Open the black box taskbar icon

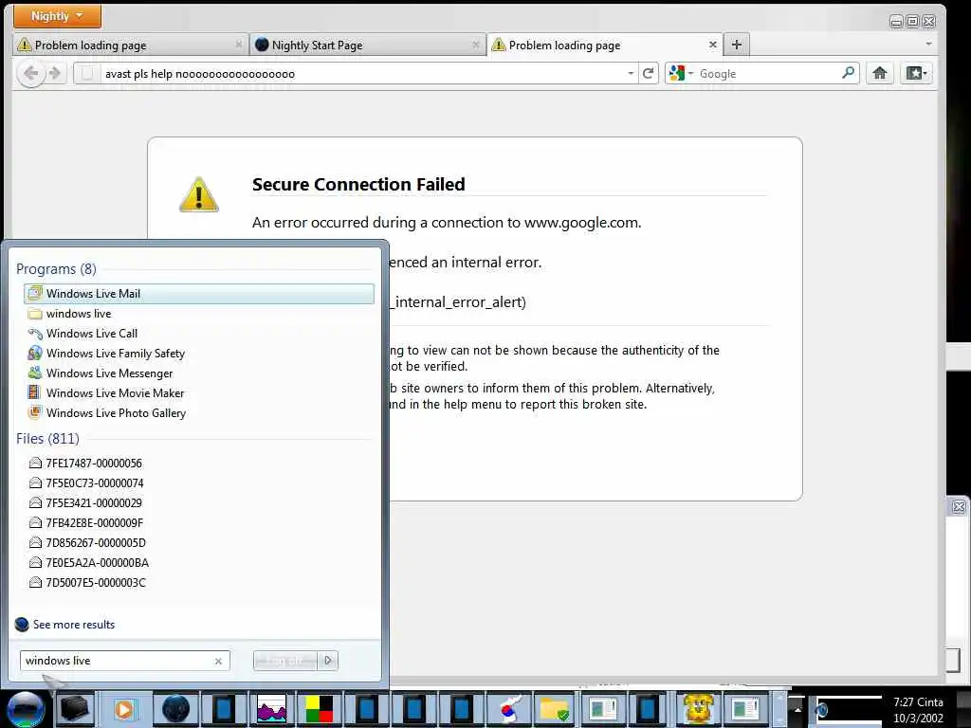(76, 709)
